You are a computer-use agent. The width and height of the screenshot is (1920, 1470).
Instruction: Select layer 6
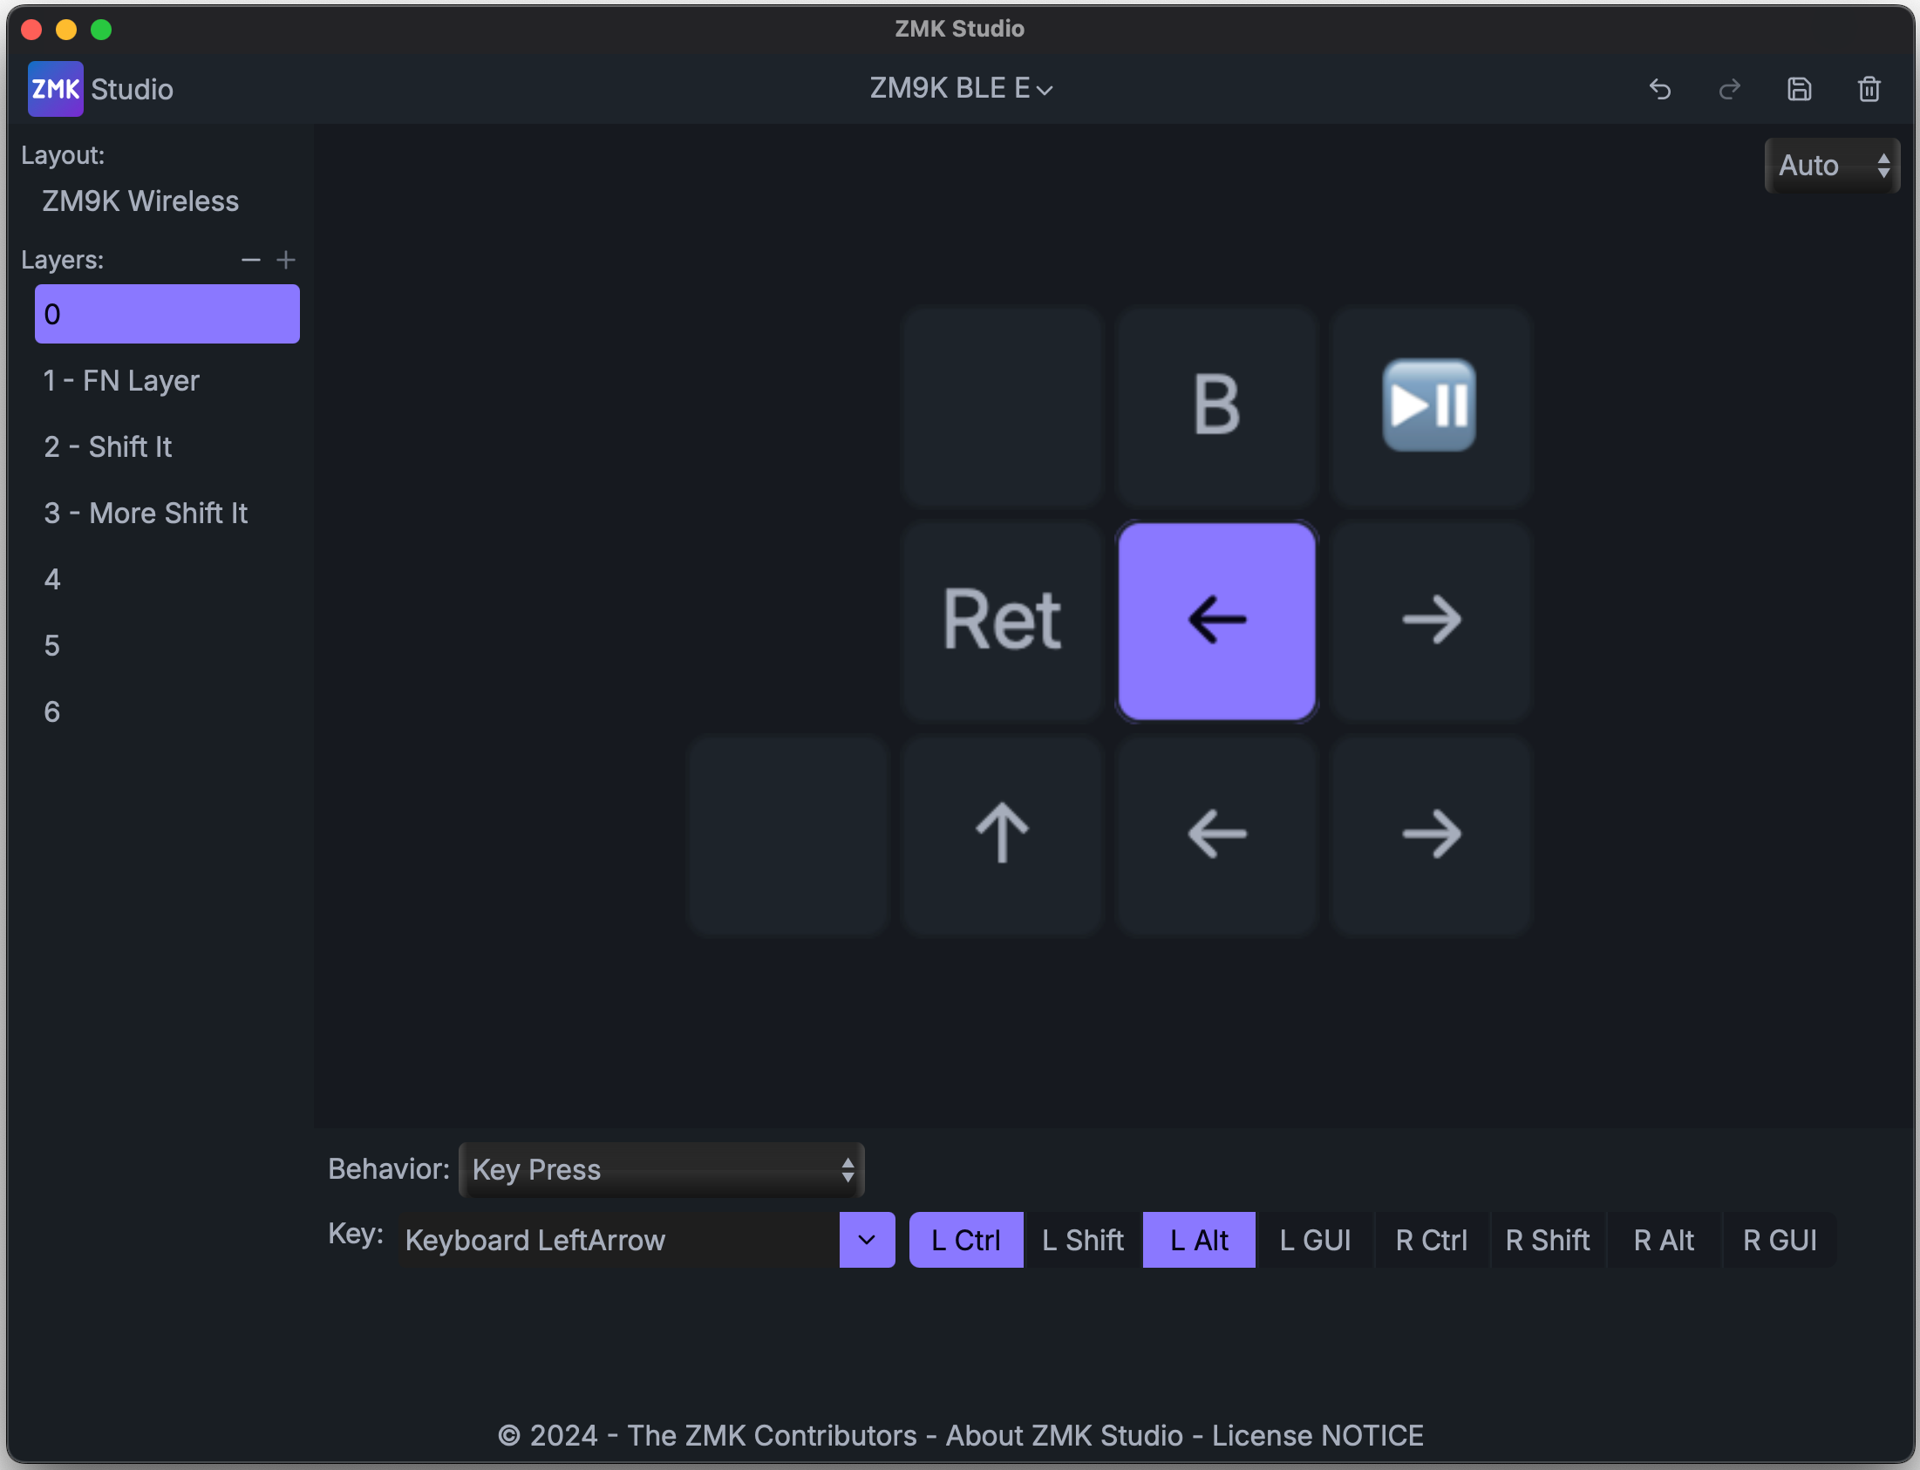coord(167,711)
